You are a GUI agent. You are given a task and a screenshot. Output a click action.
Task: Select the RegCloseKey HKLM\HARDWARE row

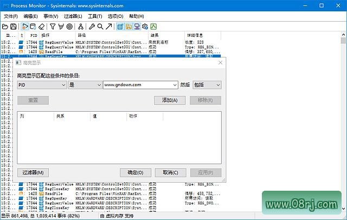coord(111,208)
